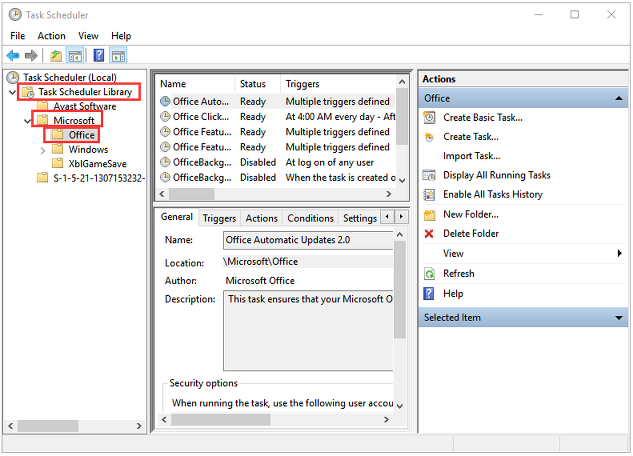This screenshot has width=633, height=456.
Task: Click the blue Help toolbar icon
Action: click(99, 55)
